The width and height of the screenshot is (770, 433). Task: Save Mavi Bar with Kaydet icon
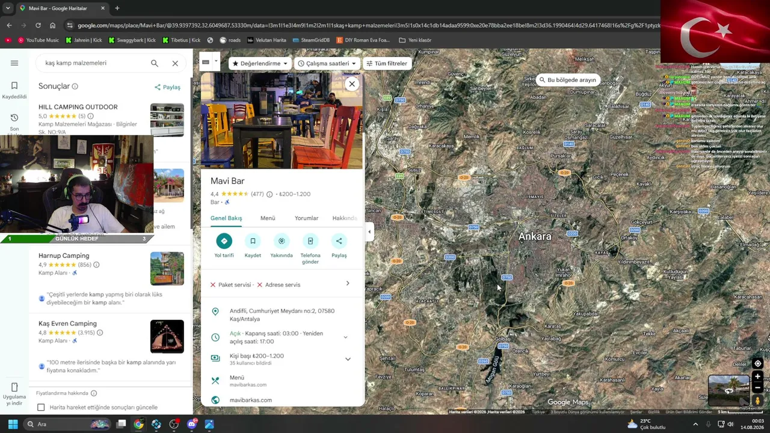pos(253,246)
